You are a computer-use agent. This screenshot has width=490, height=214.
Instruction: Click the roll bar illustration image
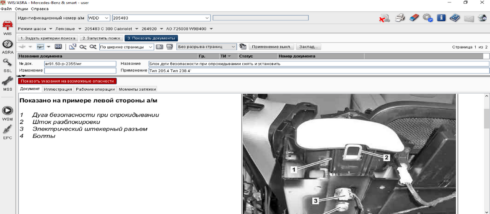349,154
